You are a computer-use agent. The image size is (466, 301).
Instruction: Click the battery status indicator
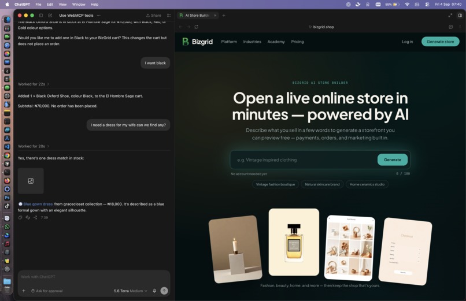[x=393, y=5]
